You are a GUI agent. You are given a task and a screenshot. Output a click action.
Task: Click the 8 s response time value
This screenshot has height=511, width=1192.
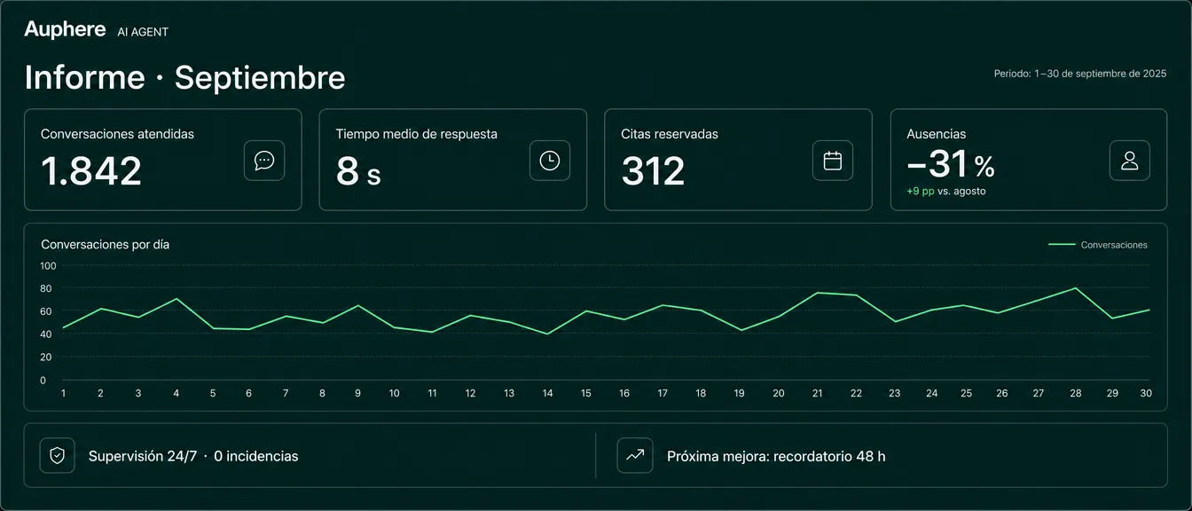(x=358, y=170)
